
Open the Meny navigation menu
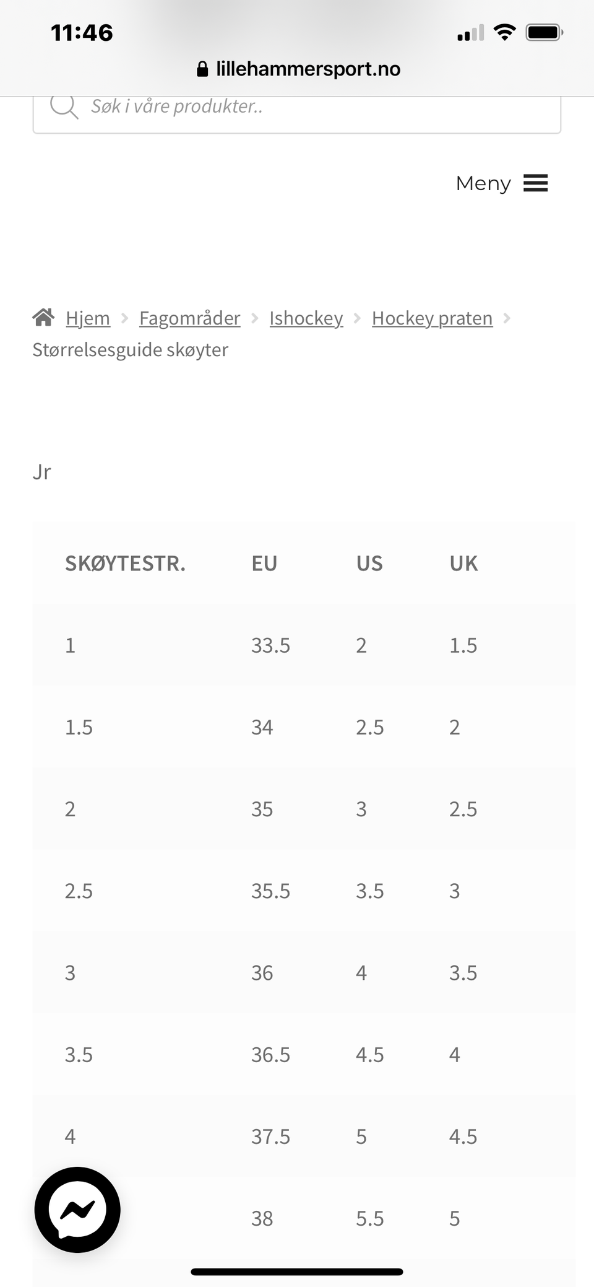pyautogui.click(x=483, y=183)
